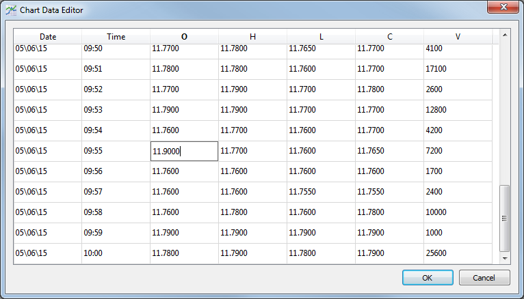The image size is (524, 299).
Task: Click the V column header
Action: point(457,37)
